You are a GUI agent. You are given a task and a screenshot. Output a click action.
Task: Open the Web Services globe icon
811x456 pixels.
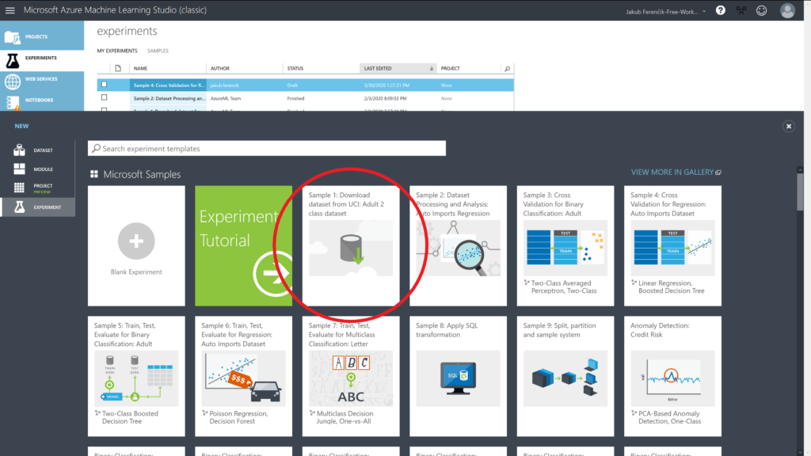tap(12, 81)
